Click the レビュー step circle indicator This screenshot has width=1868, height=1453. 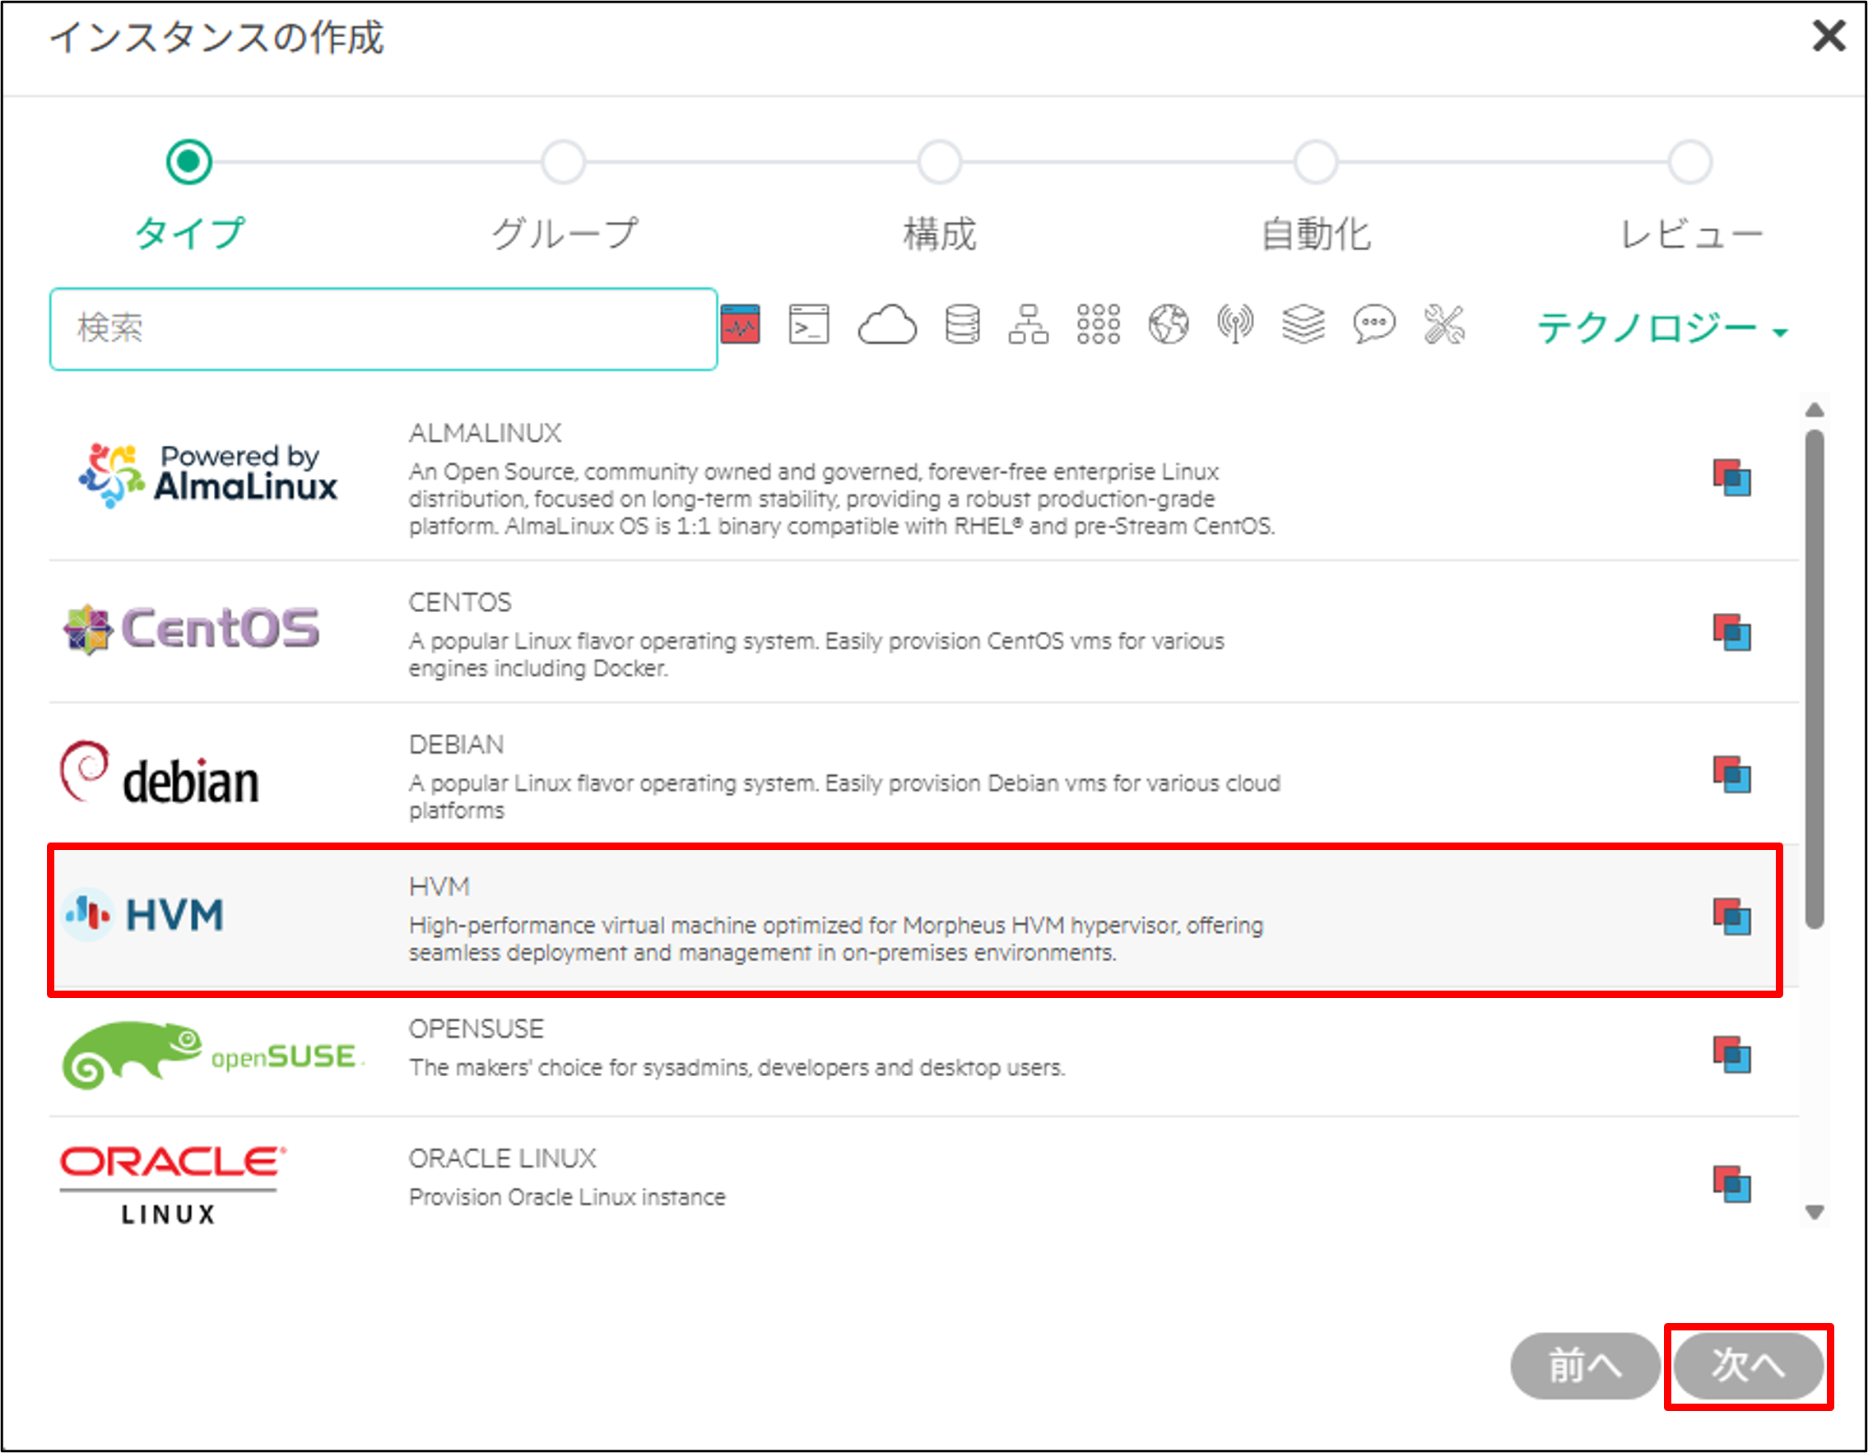[1691, 161]
